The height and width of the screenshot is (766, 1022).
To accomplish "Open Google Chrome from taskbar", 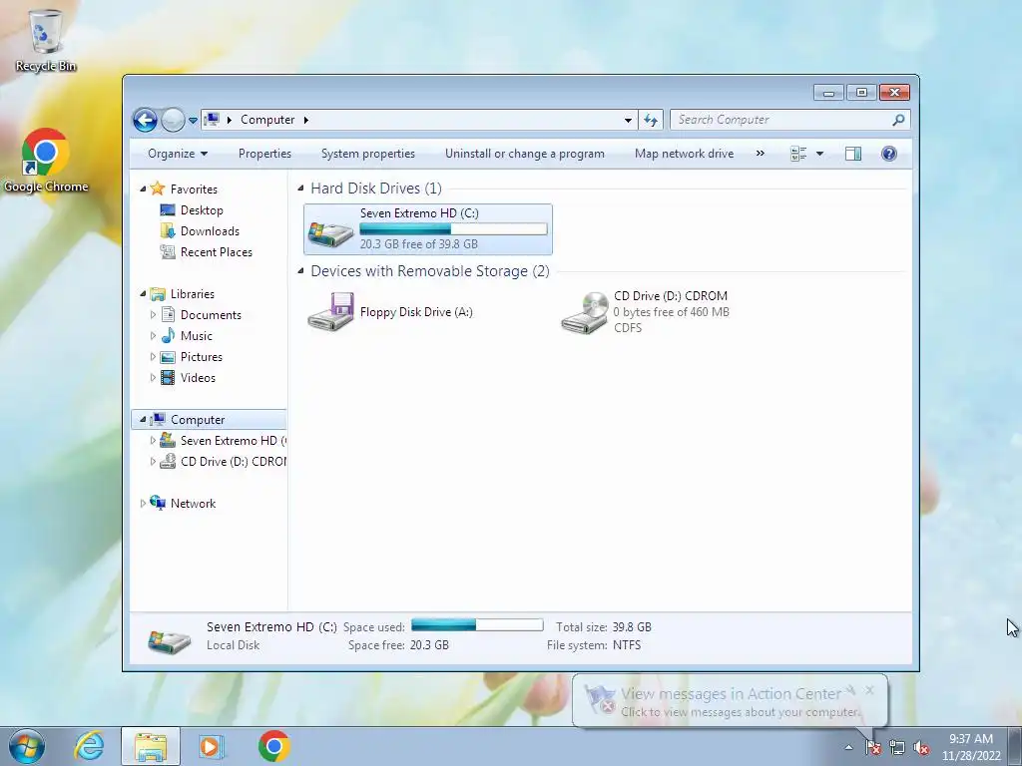I will tap(273, 746).
